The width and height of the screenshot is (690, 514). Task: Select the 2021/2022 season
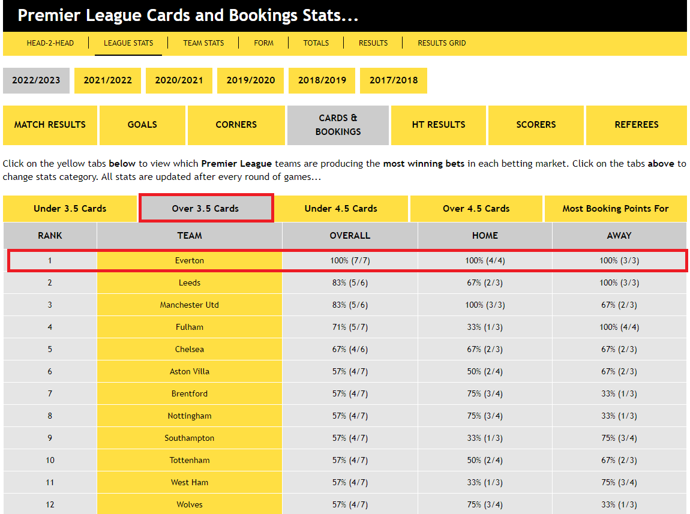[x=107, y=80]
